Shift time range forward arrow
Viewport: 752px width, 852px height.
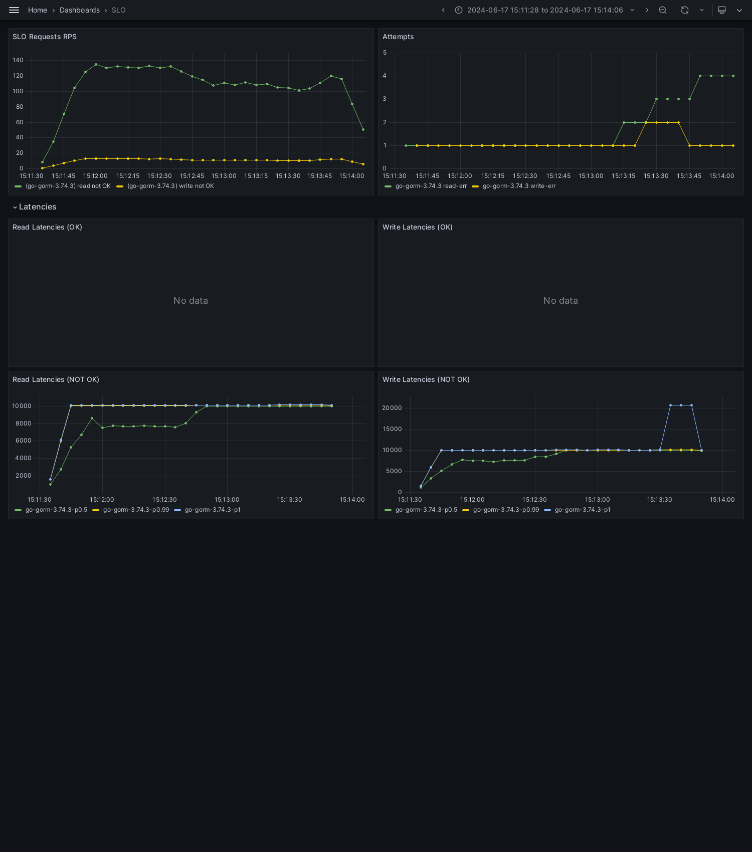click(647, 10)
